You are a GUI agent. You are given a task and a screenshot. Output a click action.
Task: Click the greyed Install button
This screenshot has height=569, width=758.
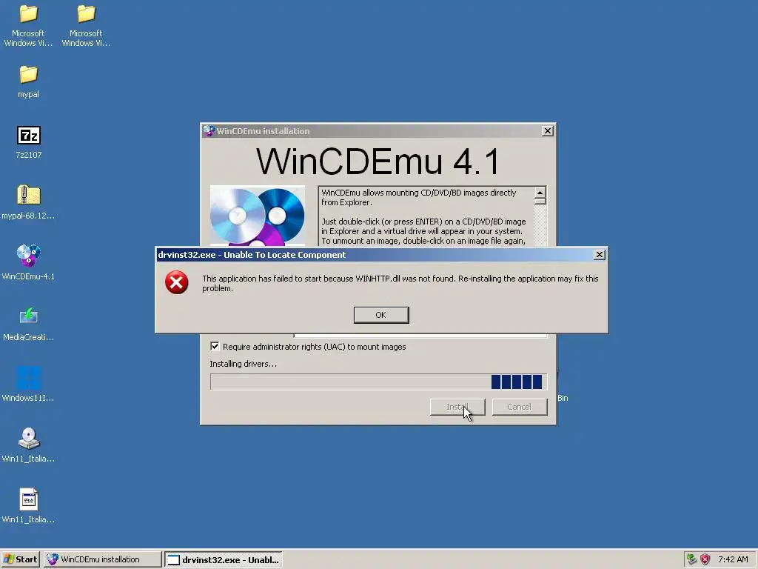pos(457,407)
